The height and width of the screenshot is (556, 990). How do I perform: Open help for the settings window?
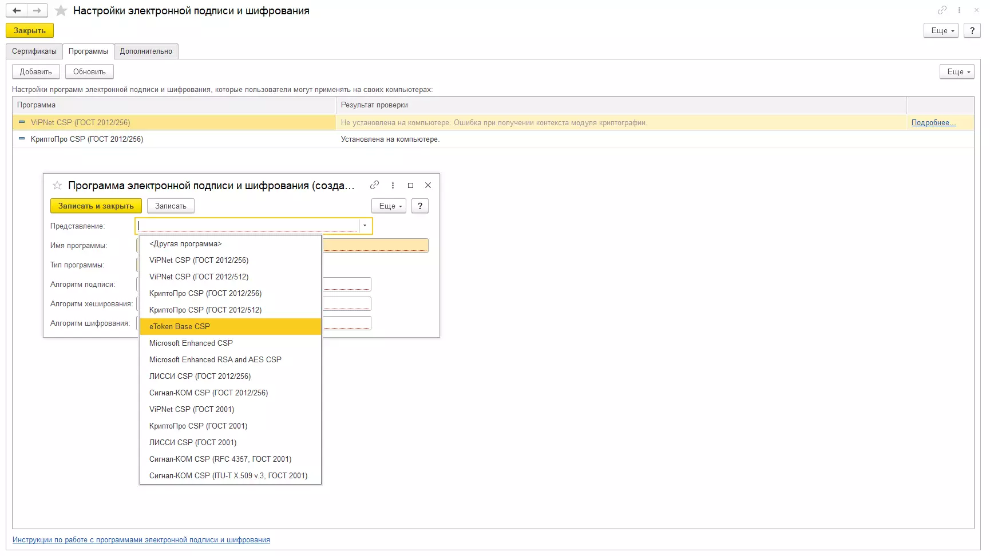pos(972,30)
